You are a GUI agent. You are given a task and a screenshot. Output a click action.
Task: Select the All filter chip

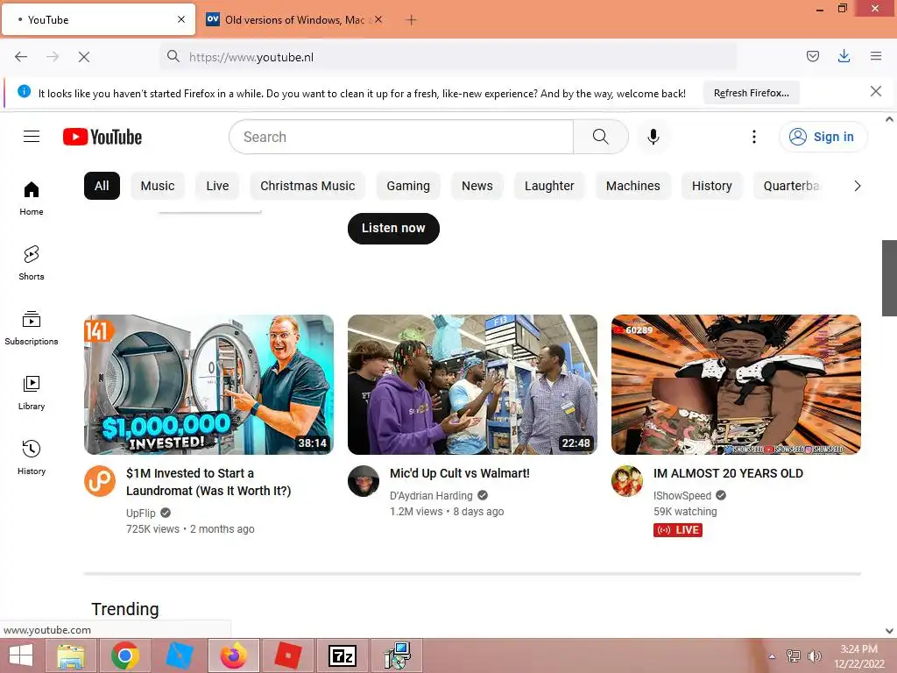pos(102,186)
